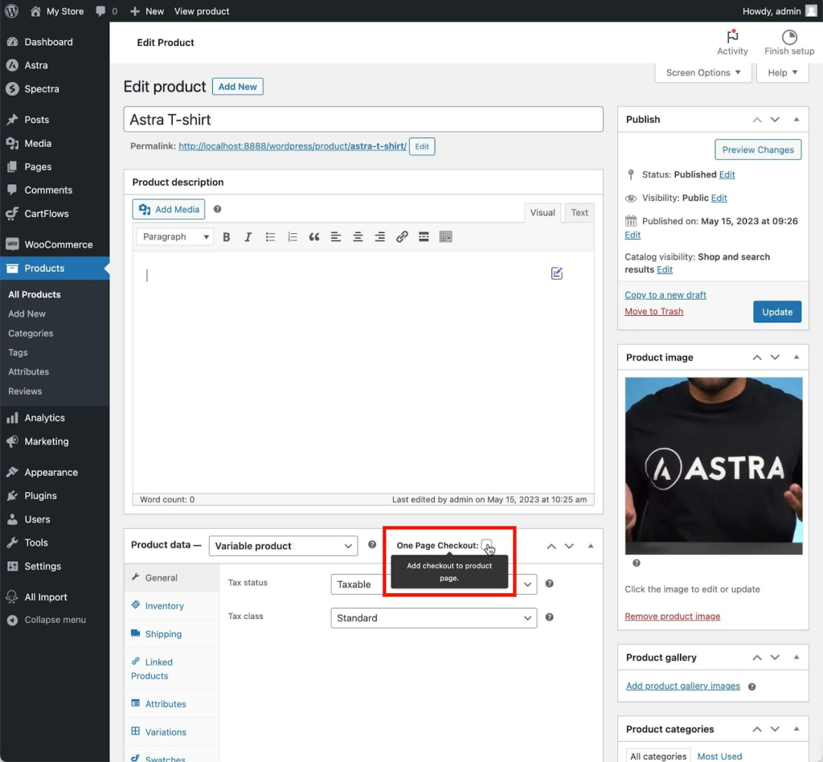The image size is (823, 762).
Task: Click the Preview Changes button
Action: click(x=758, y=150)
